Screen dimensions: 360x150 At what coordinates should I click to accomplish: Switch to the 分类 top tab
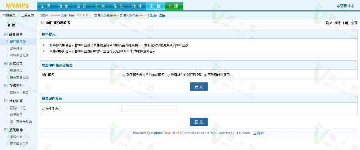100,6
